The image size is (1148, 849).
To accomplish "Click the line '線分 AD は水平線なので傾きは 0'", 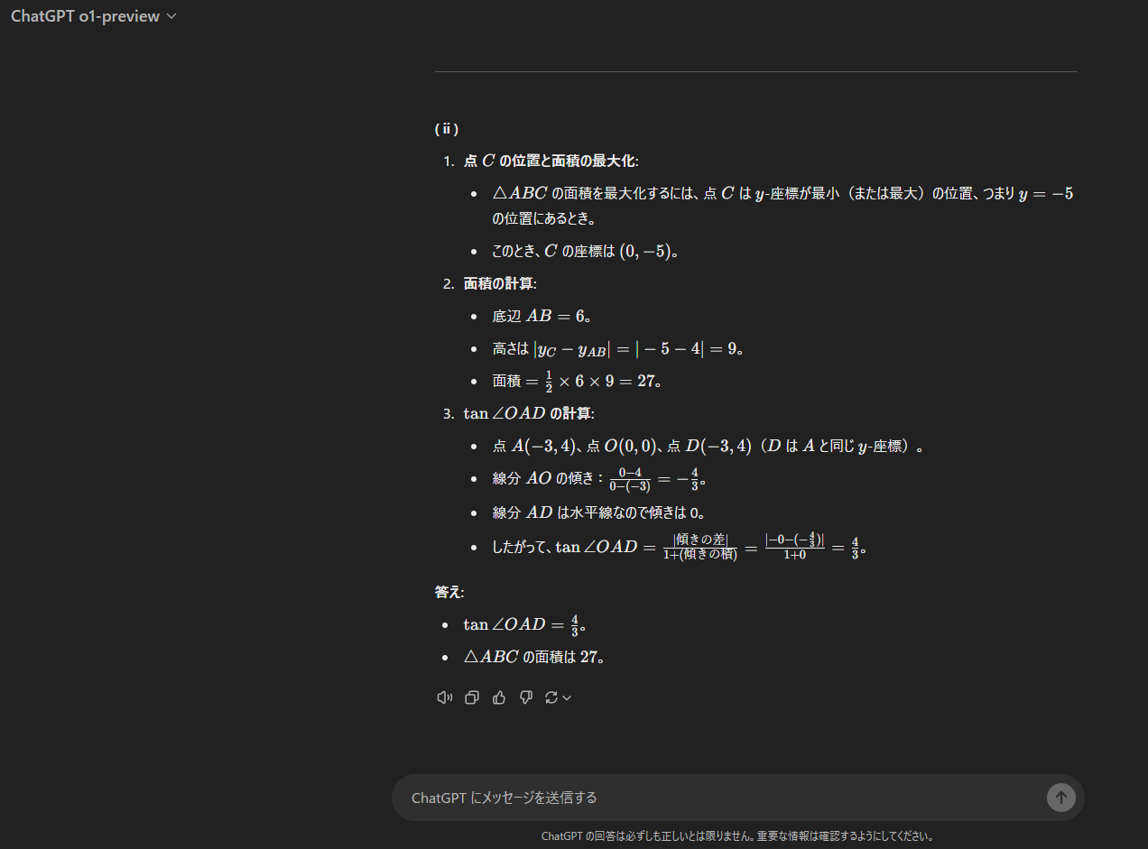I will click(600, 512).
